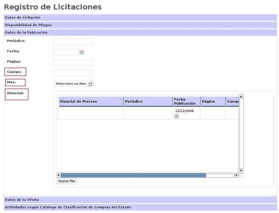The width and height of the screenshot is (279, 213).
Task: Click the Cuerpo input field
Action: [x=73, y=73]
